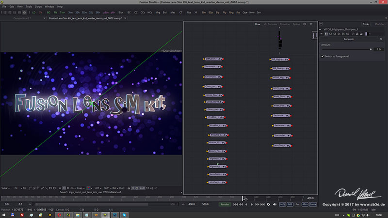This screenshot has height=218, width=388.
Task: Click the Render button
Action: [x=225, y=204]
